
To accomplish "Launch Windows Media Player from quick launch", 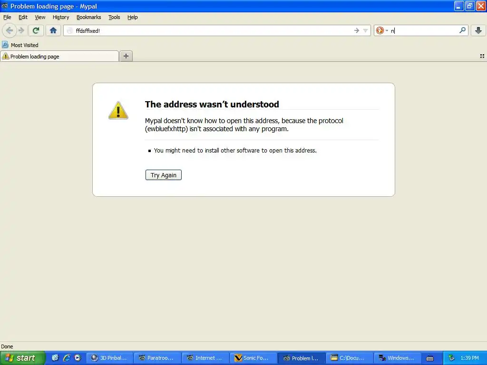I will (78, 358).
